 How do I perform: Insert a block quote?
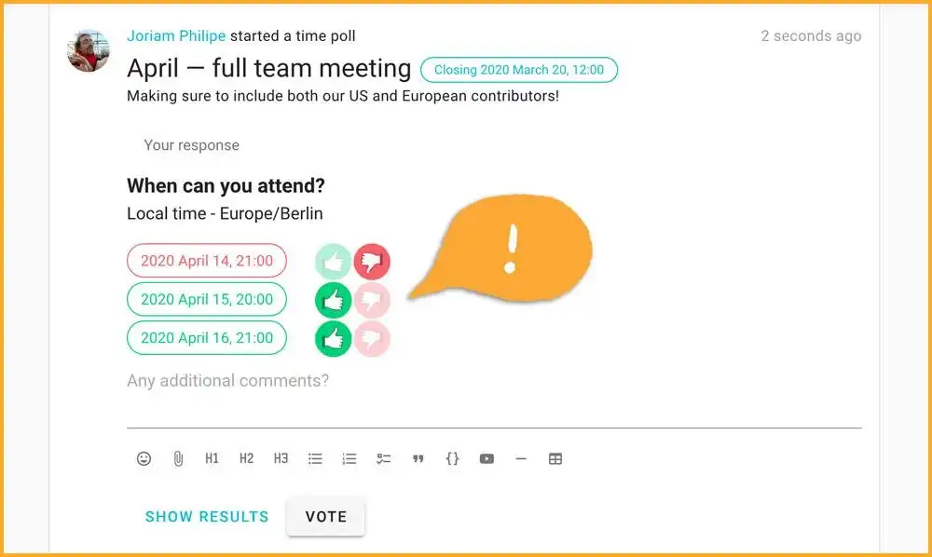418,458
